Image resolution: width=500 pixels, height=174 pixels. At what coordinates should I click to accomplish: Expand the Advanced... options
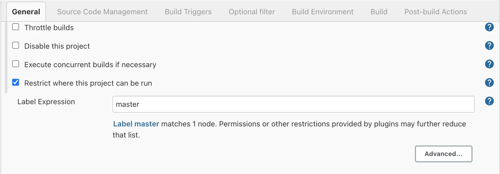point(443,154)
